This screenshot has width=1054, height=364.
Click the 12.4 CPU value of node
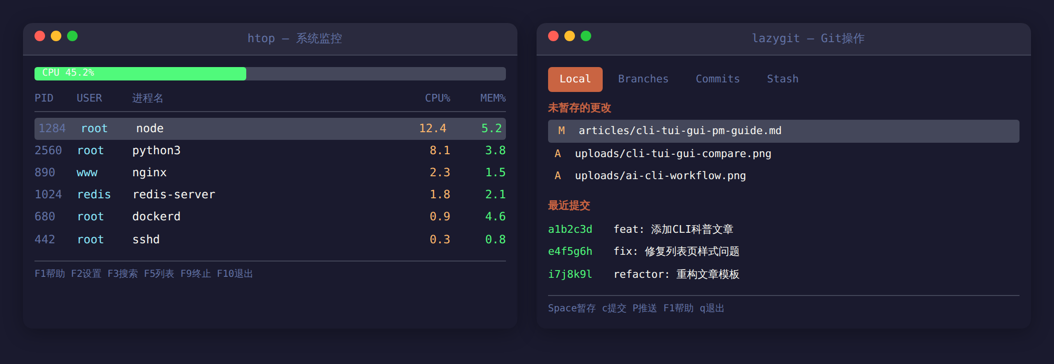click(433, 128)
